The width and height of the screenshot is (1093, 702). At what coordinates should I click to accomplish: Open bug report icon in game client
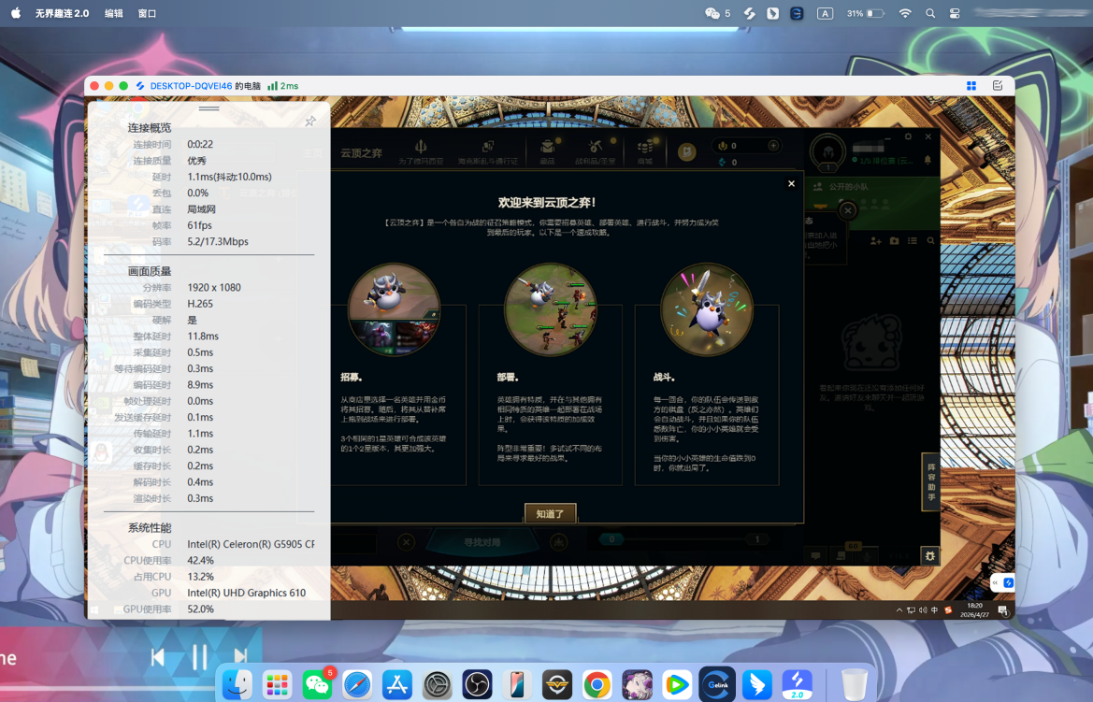(x=930, y=555)
